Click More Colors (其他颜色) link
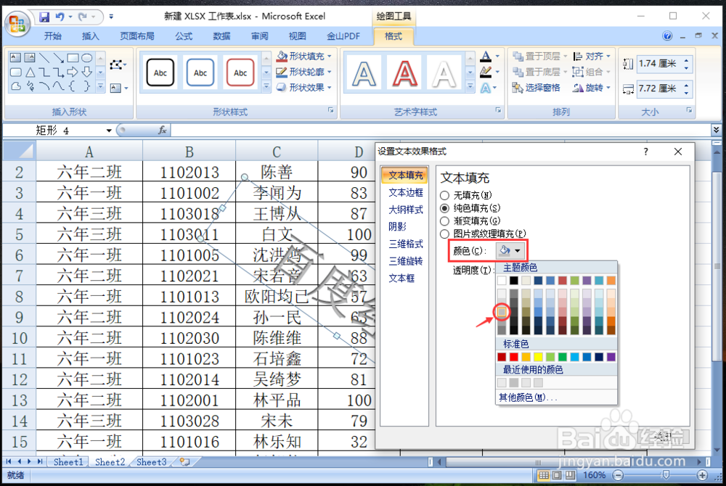The width and height of the screenshot is (726, 486). pyautogui.click(x=527, y=398)
